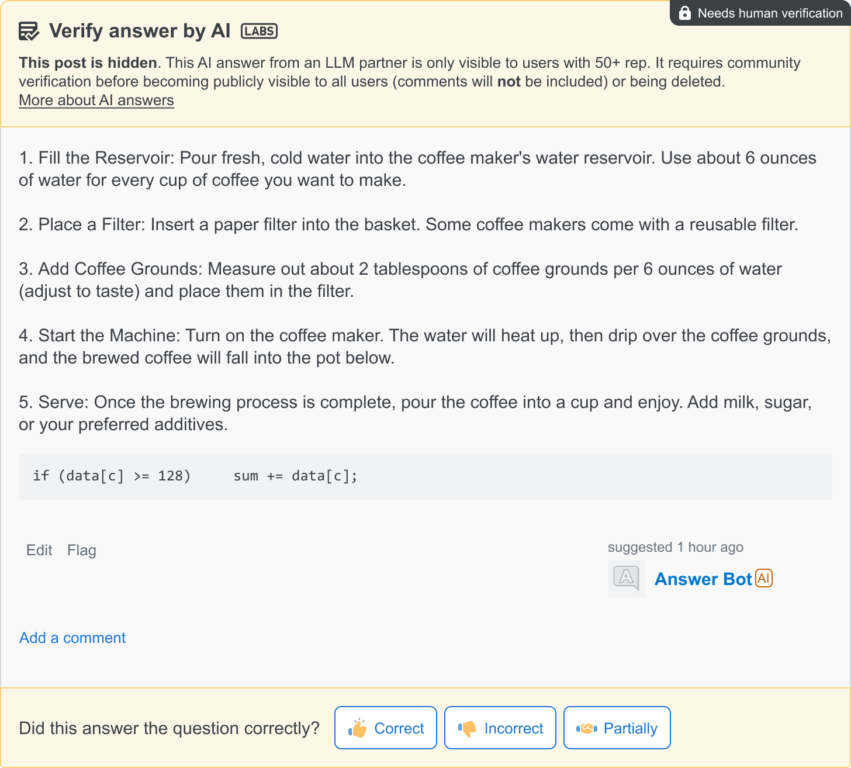This screenshot has width=851, height=768.
Task: Mark the answer as Correct
Action: 386,728
